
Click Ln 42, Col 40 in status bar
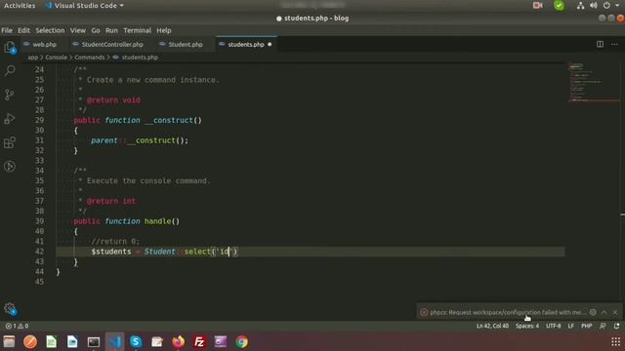492,326
